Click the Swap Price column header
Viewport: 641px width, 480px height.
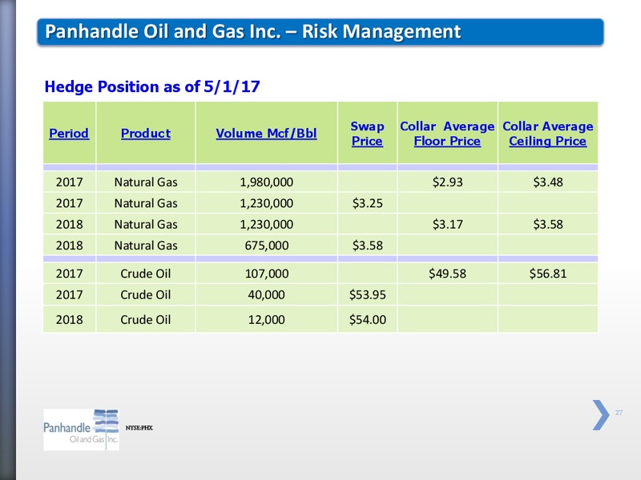point(367,134)
